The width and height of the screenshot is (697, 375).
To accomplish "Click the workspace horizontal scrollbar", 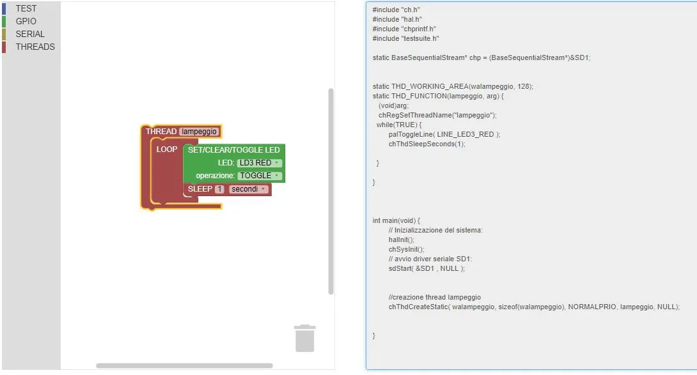I will [184, 365].
